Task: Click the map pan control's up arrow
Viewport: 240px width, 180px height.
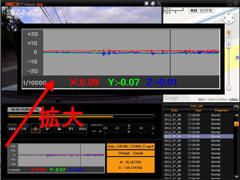Action: pos(229,14)
